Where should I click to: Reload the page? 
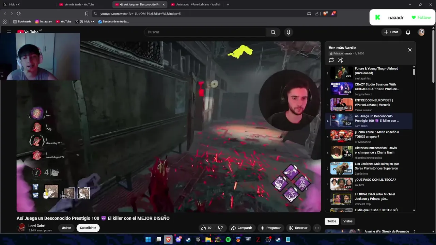tap(18, 14)
